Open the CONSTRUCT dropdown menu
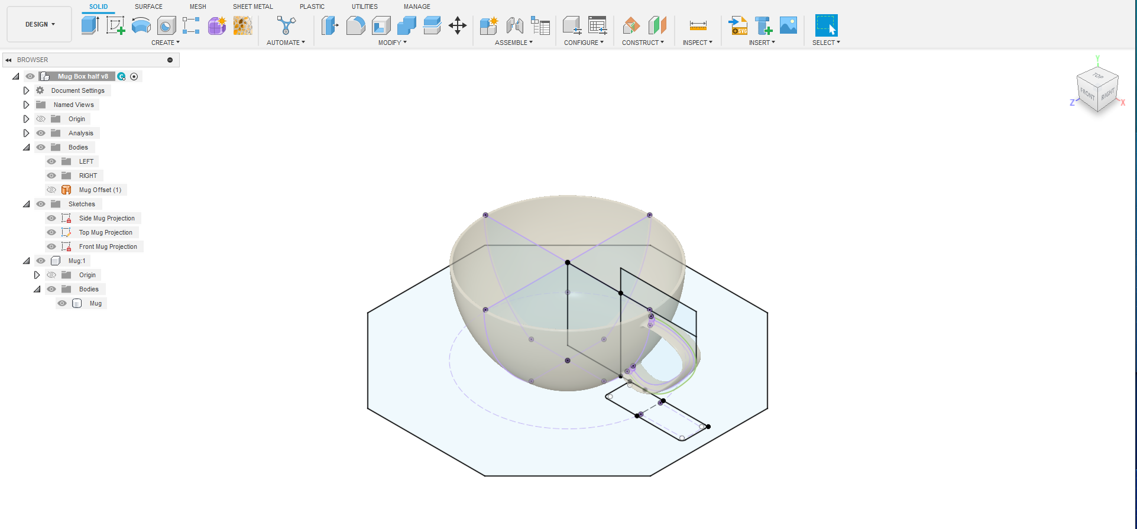The height and width of the screenshot is (529, 1137). (x=643, y=43)
